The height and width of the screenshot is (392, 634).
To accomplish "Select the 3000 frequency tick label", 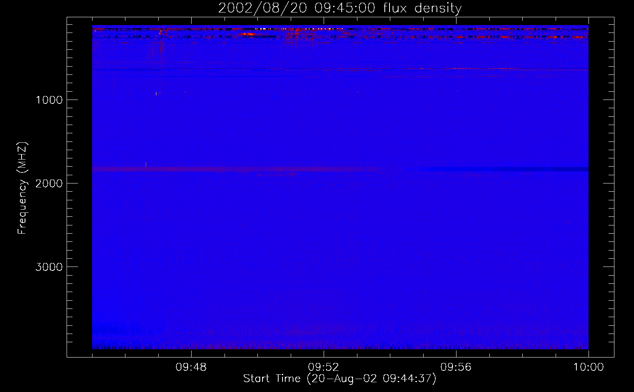I will 49,267.
